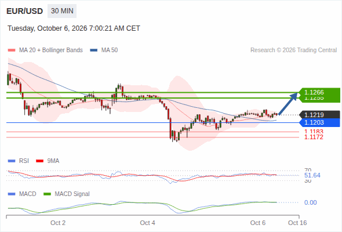Click the 1.1203 blue pivot price label

click(x=320, y=122)
